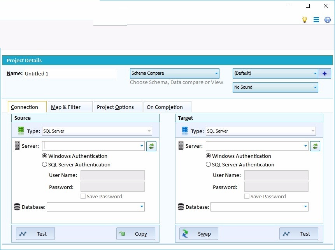
Task: Click the lightbulb tips icon
Action: pyautogui.click(x=305, y=19)
